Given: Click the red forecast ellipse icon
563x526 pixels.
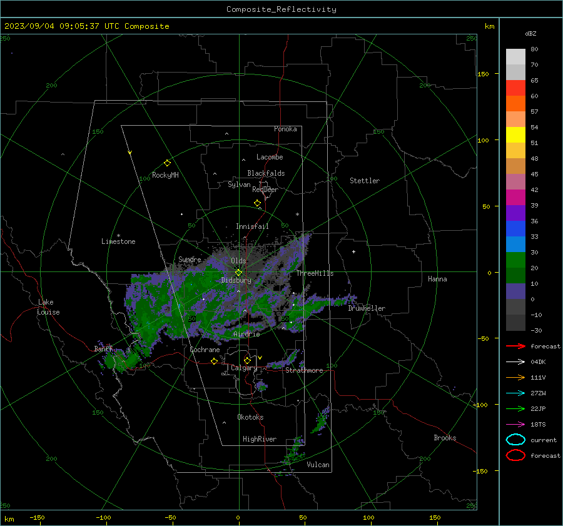Looking at the screenshot, I should pyautogui.click(x=515, y=455).
